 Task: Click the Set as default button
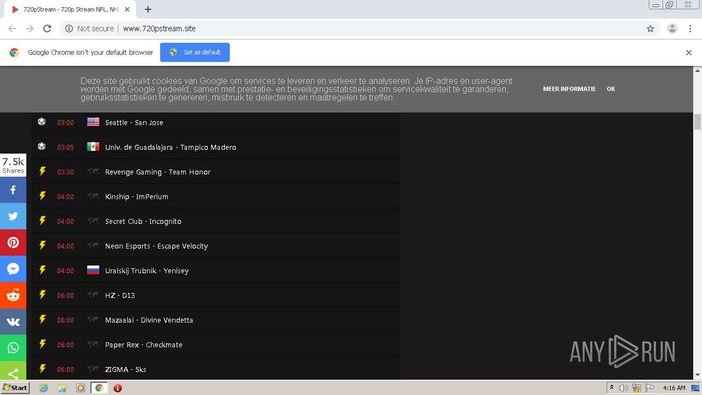click(x=195, y=52)
